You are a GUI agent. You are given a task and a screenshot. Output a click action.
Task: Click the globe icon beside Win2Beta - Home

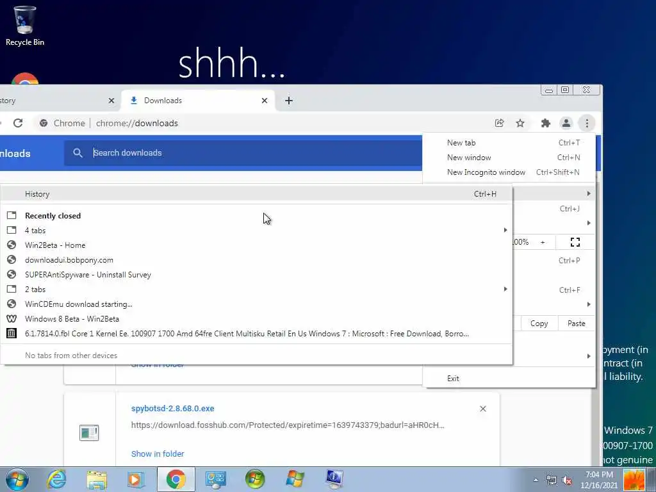coord(12,245)
